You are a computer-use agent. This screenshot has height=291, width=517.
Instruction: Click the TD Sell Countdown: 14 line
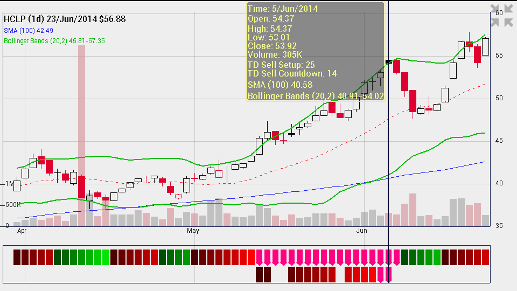coord(292,74)
